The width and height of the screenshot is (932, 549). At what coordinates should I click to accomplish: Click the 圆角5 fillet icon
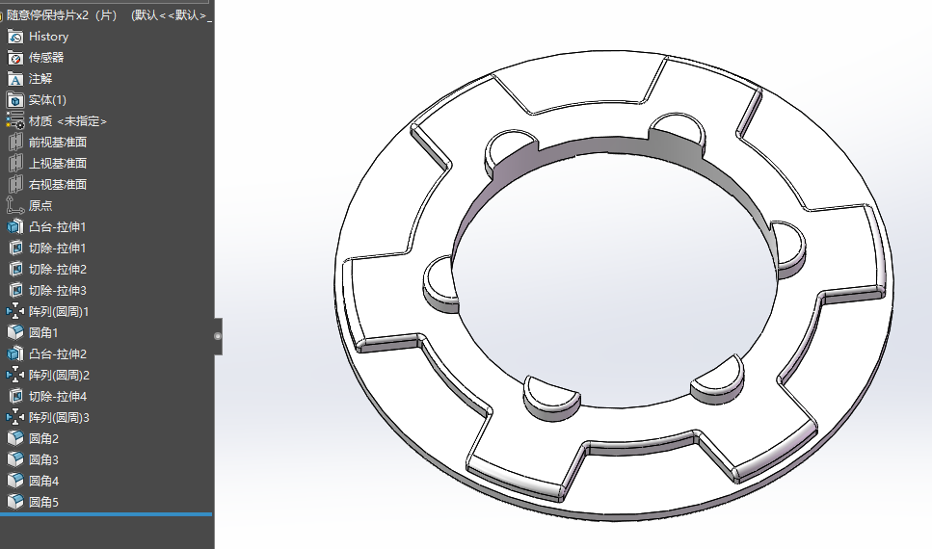click(14, 502)
